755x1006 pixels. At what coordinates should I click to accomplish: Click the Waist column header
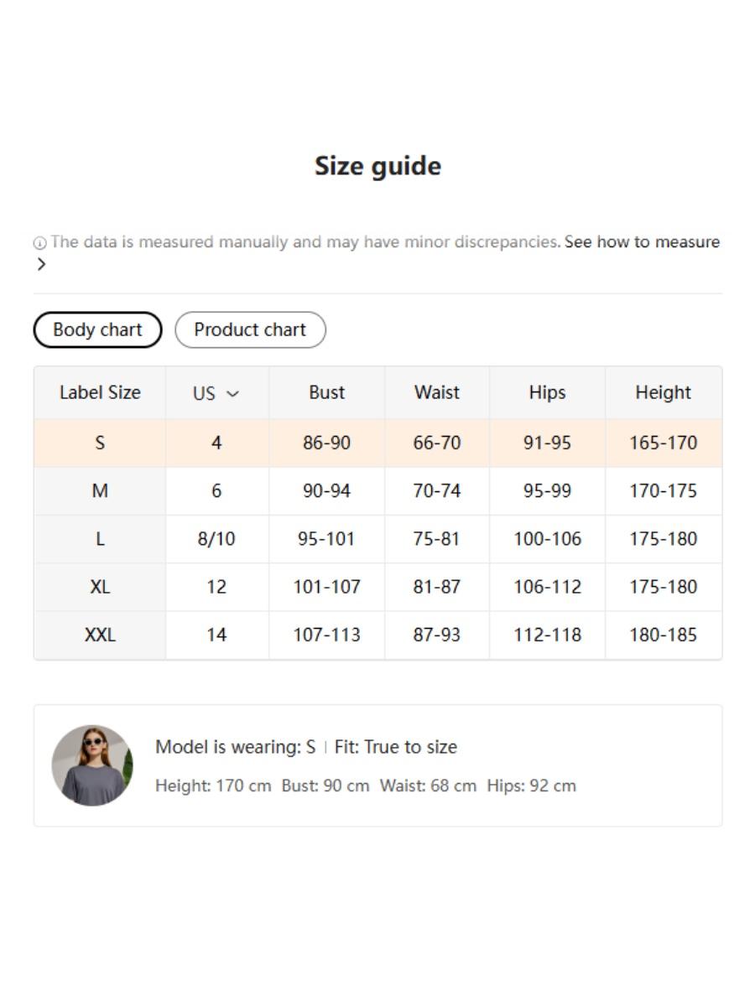437,392
